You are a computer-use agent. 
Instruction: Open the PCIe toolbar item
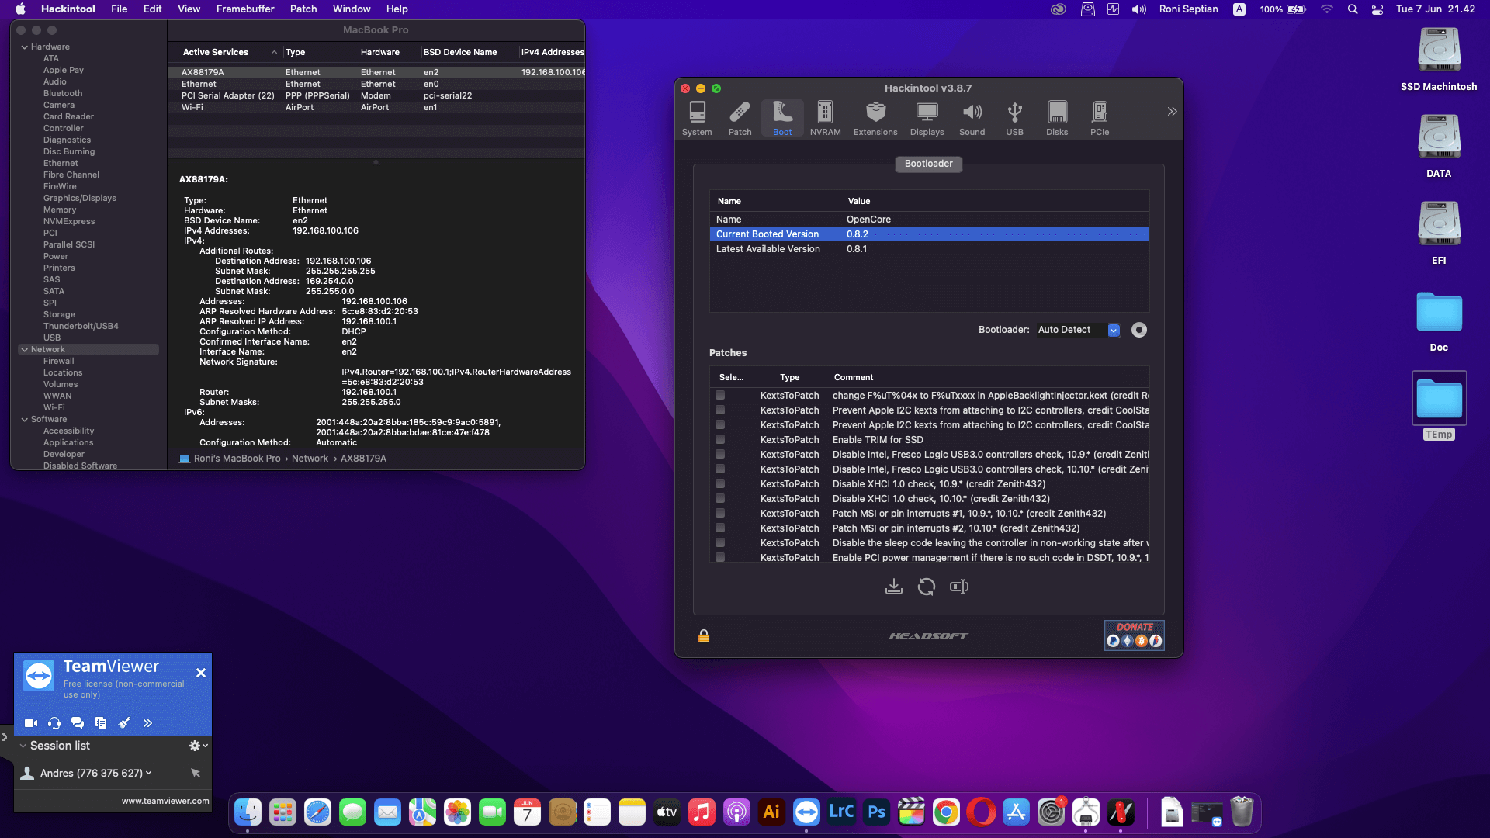[1100, 119]
